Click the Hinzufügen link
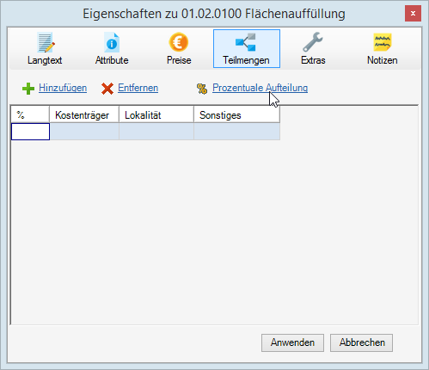Viewport: 429px width, 370px height. (x=63, y=88)
